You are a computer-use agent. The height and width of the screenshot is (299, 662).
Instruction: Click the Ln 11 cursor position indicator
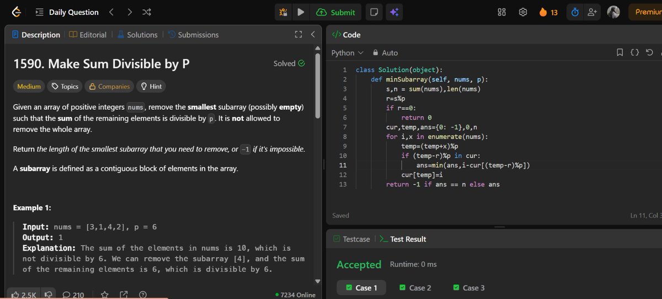pyautogui.click(x=646, y=216)
